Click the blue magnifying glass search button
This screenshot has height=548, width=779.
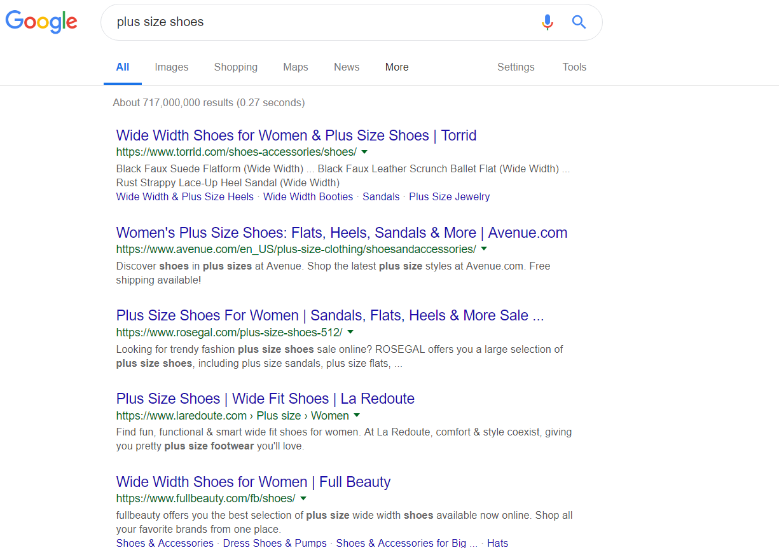(x=579, y=22)
